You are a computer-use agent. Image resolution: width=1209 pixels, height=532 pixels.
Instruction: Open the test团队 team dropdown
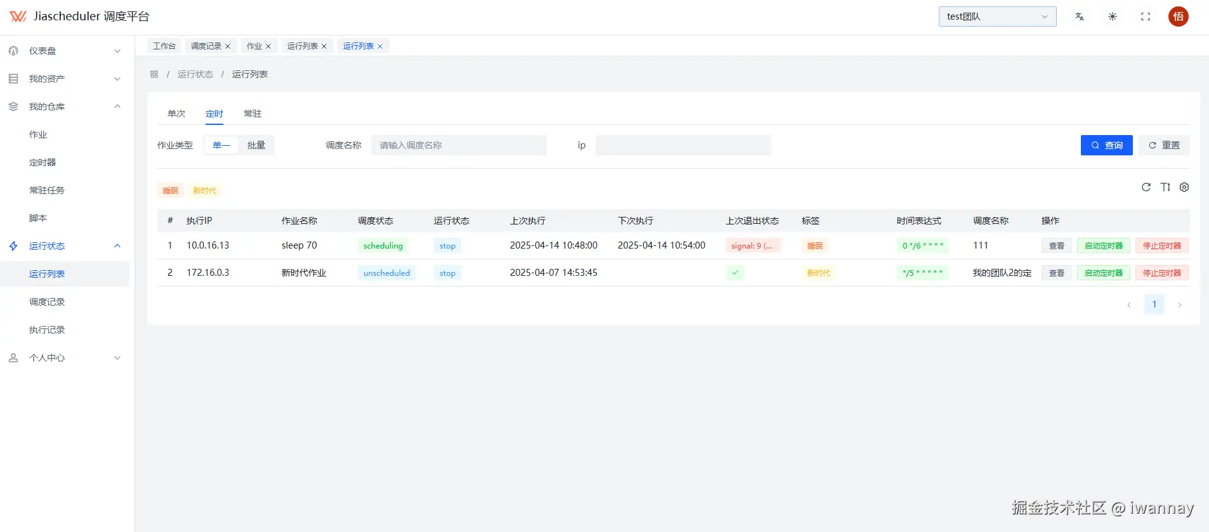point(997,16)
